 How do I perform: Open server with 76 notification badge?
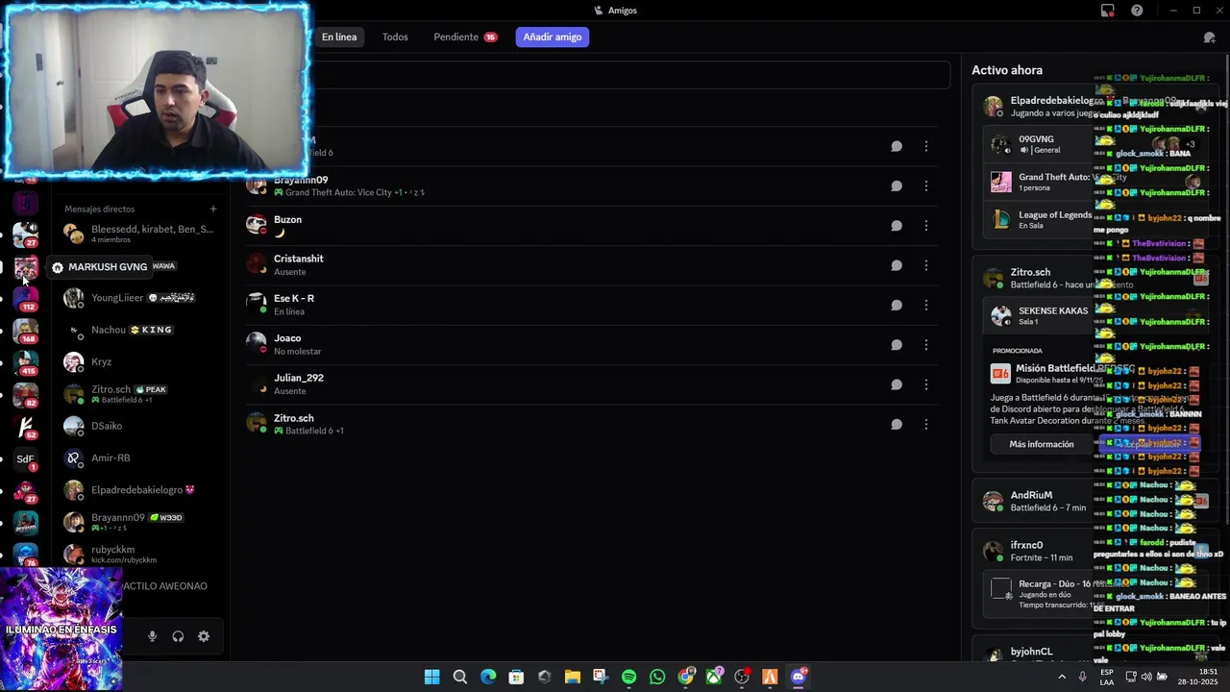(x=26, y=556)
